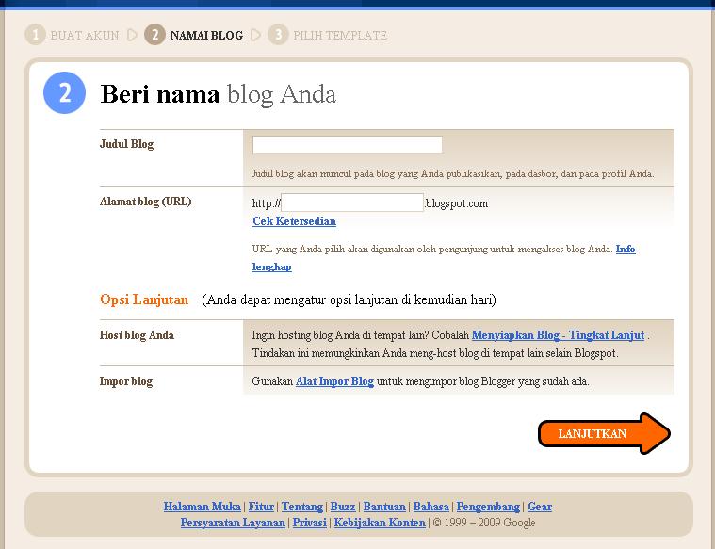Click step 2 NAMAI BLOG label
This screenshot has width=715, height=549.
pos(206,36)
